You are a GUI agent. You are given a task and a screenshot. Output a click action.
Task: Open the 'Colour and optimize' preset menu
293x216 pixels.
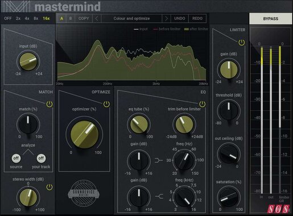tap(131, 19)
